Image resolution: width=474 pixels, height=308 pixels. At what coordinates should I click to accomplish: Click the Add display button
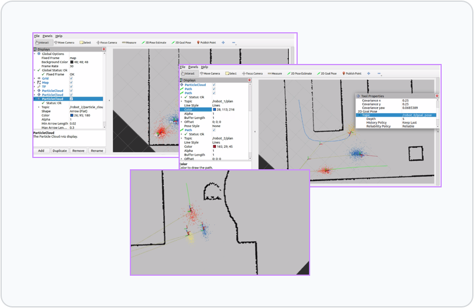[41, 151]
